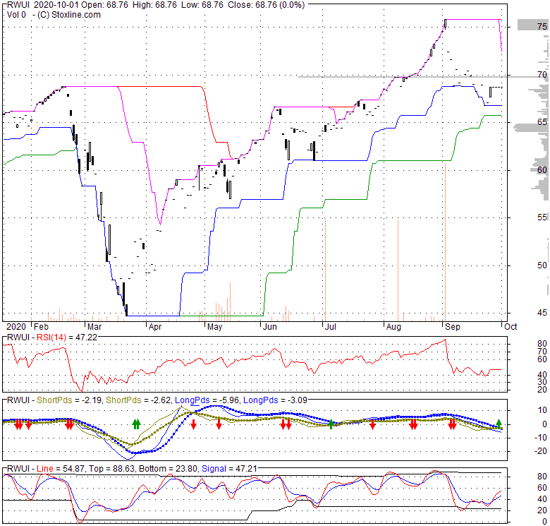Click the tallest volume spike at the start of September
The width and height of the screenshot is (550, 526).
pos(445,241)
